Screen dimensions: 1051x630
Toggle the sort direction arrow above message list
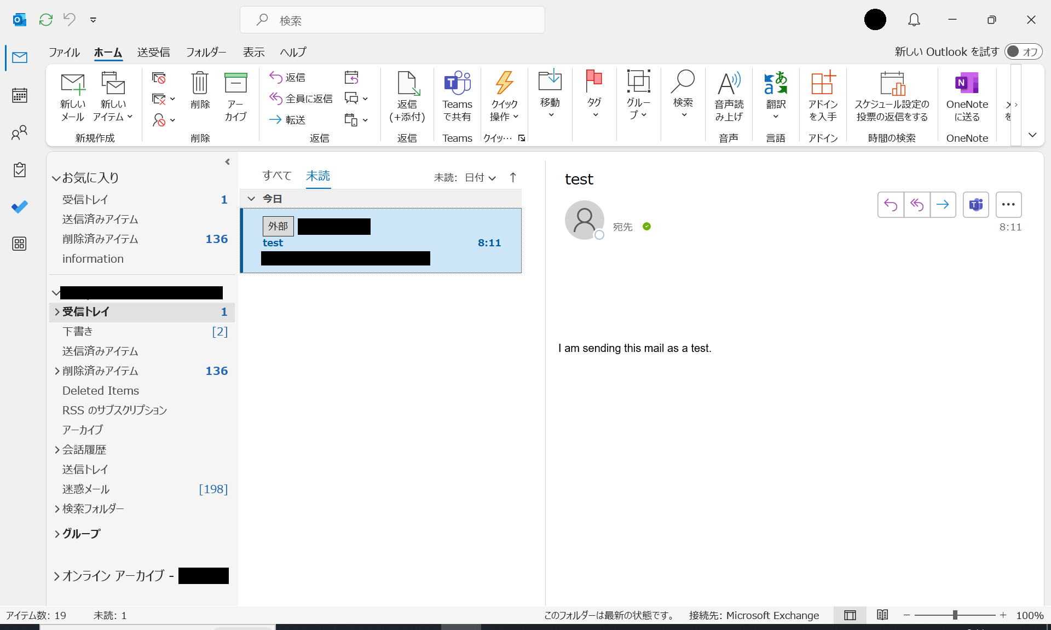(513, 177)
